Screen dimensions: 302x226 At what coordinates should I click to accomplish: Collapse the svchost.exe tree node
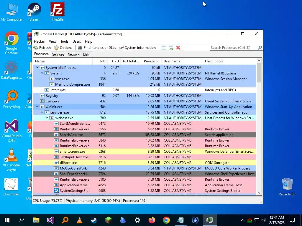click(47, 118)
